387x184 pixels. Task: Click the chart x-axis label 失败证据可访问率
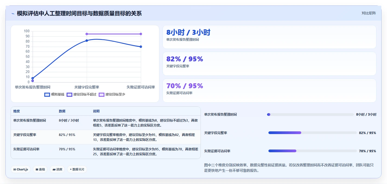pos(141,87)
